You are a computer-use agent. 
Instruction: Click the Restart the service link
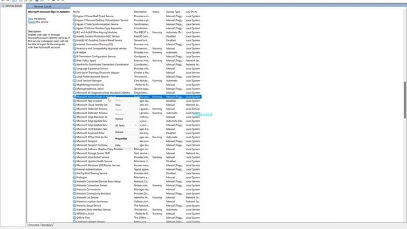coord(32,22)
